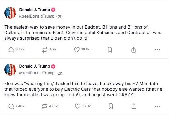
Task: Like the post showing 18.3k hearts
Action: [x=78, y=106]
